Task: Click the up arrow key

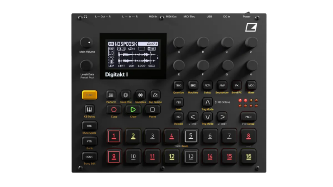Action: [207, 102]
